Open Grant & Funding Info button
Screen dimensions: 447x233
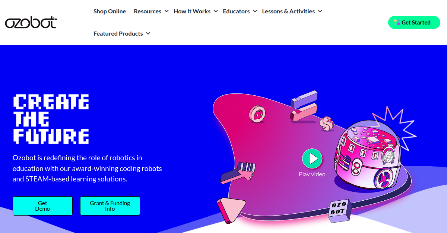[x=110, y=206]
